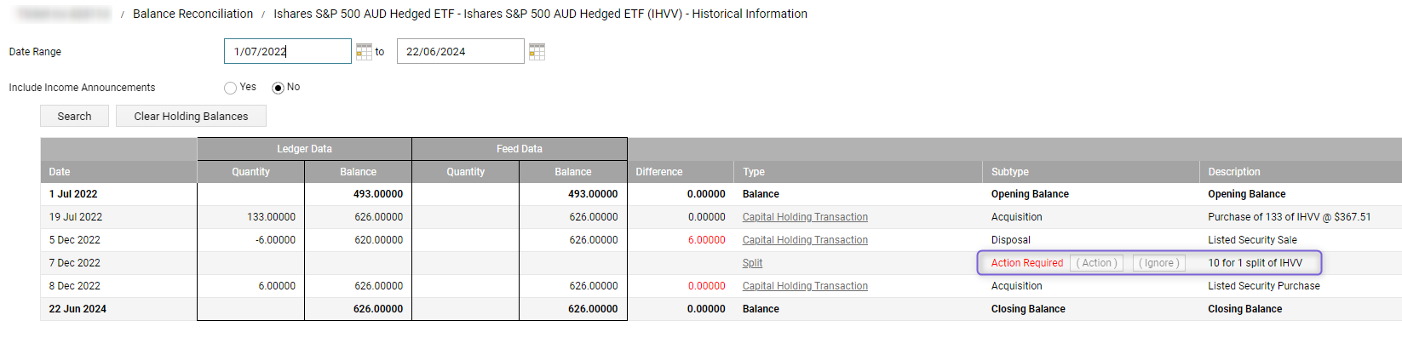Image resolution: width=1402 pixels, height=355 pixels.
Task: Open the Split transaction link
Action: [752, 263]
